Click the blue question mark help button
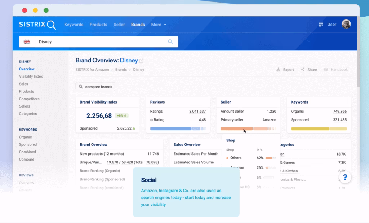 coord(345,177)
